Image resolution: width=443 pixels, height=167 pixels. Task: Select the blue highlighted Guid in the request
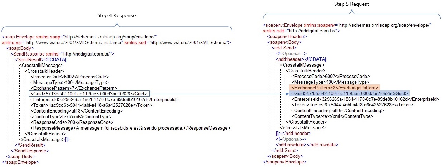click(348, 93)
